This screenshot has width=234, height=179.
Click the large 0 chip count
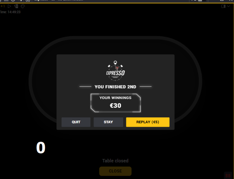(x=41, y=148)
